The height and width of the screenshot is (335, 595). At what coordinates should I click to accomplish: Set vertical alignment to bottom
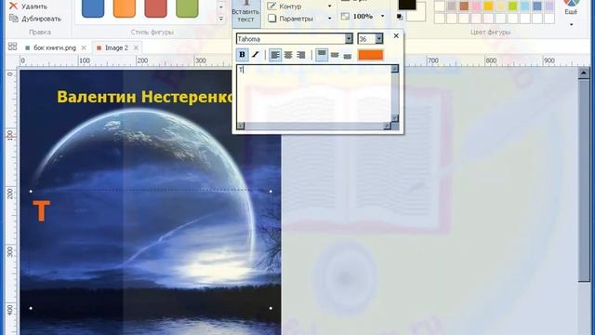tap(347, 55)
